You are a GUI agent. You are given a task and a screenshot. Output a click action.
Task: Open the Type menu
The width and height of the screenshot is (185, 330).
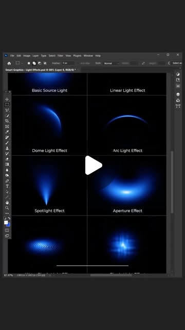(x=44, y=56)
